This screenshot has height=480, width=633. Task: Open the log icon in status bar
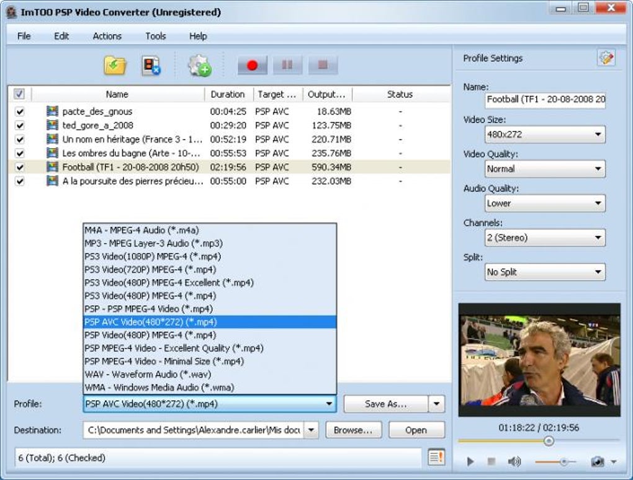point(436,458)
